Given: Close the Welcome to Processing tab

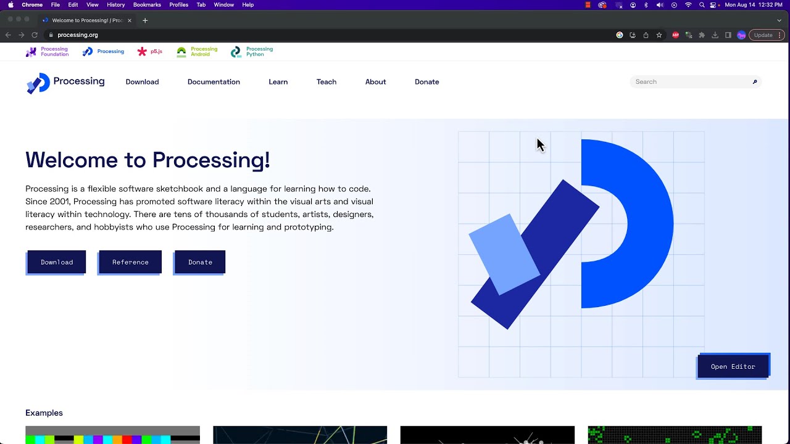Looking at the screenshot, I should tap(130, 20).
